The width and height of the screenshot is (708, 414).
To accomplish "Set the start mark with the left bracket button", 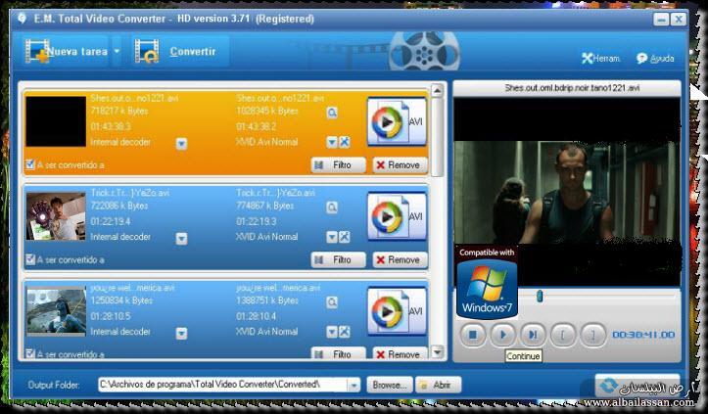I will pyautogui.click(x=563, y=335).
